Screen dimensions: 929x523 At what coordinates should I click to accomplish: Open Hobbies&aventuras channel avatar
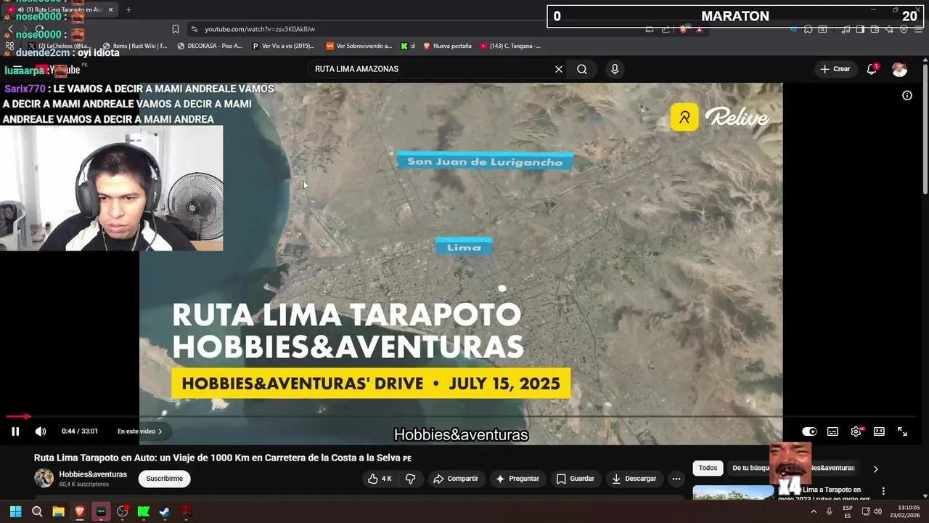pyautogui.click(x=44, y=478)
